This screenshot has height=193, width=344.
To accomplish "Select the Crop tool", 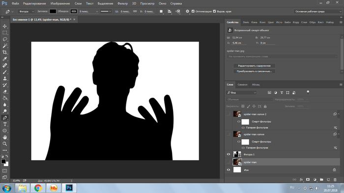I will [x=5, y=52].
